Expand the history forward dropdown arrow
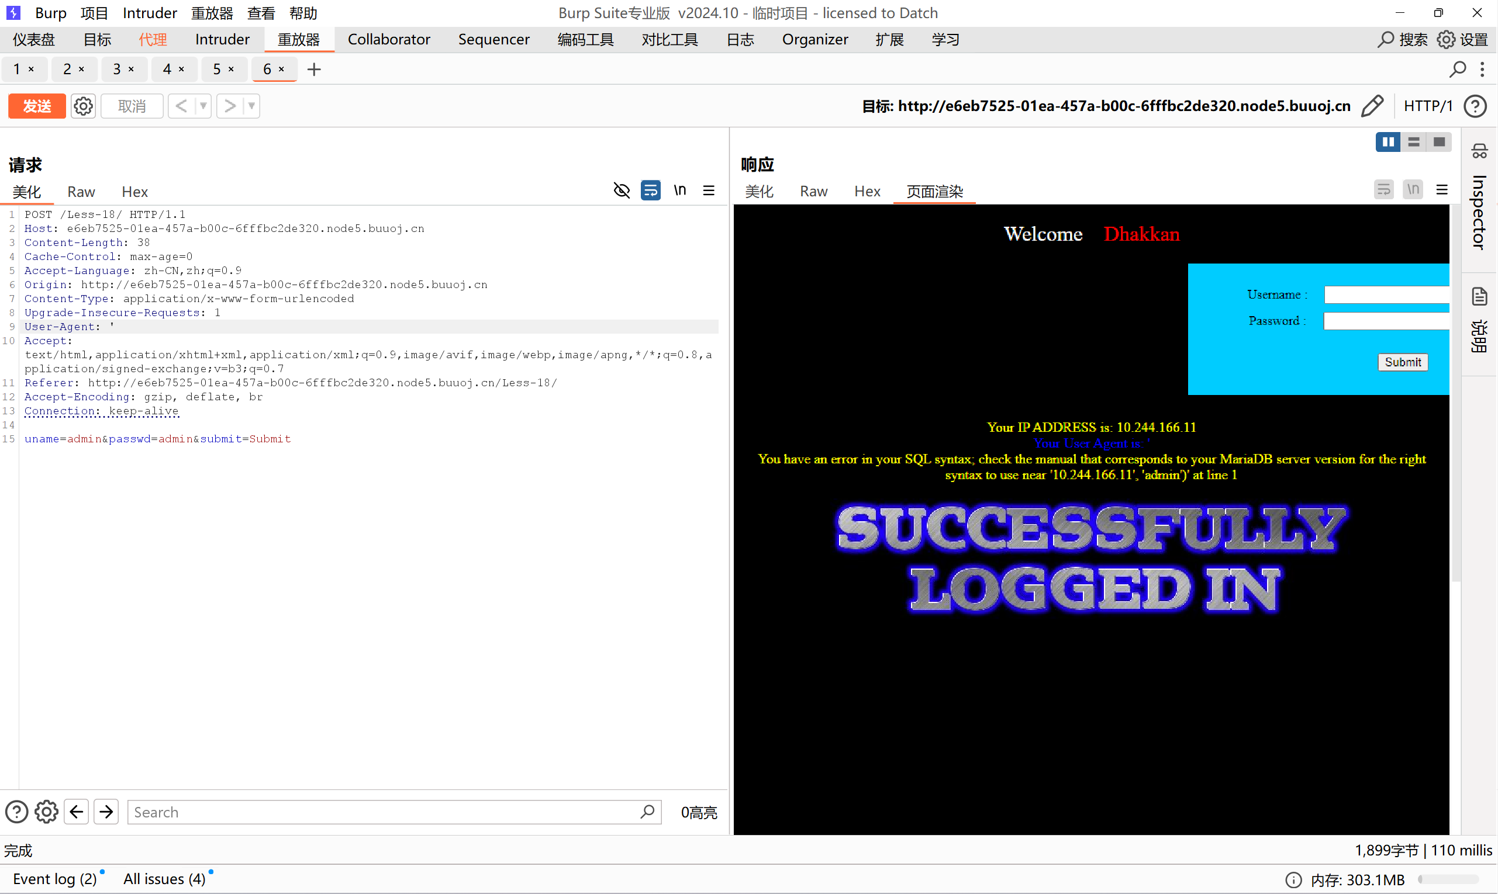This screenshot has height=894, width=1498. click(x=251, y=106)
